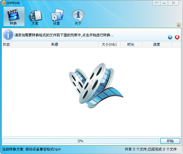The width and height of the screenshot is (183, 154).
Task: Open the title bar dropdown arrow menu
Action: click(x=156, y=3)
